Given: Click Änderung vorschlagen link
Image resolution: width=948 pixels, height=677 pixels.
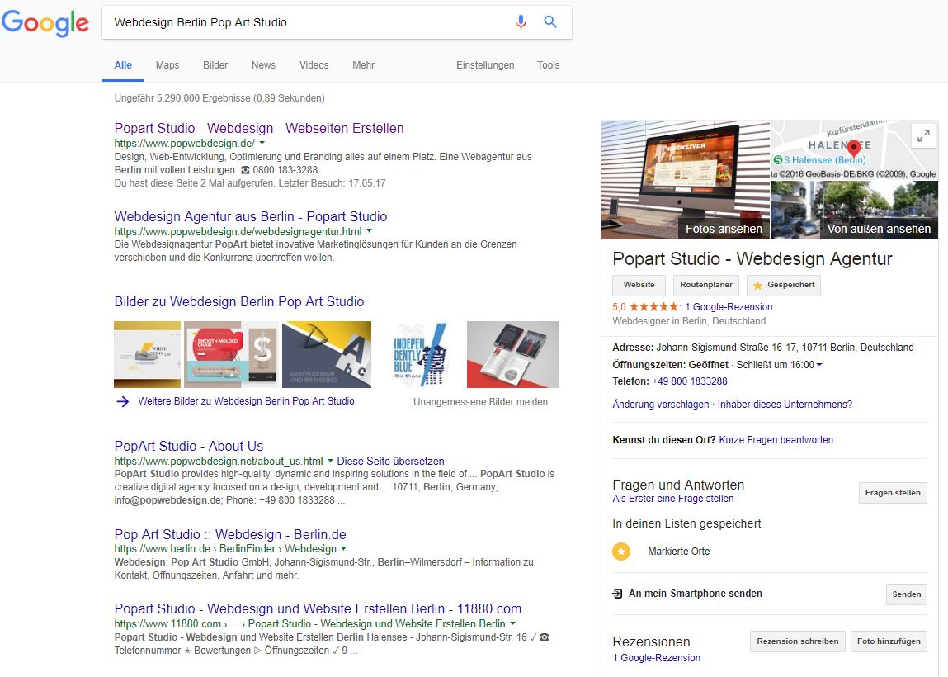Looking at the screenshot, I should [x=661, y=405].
